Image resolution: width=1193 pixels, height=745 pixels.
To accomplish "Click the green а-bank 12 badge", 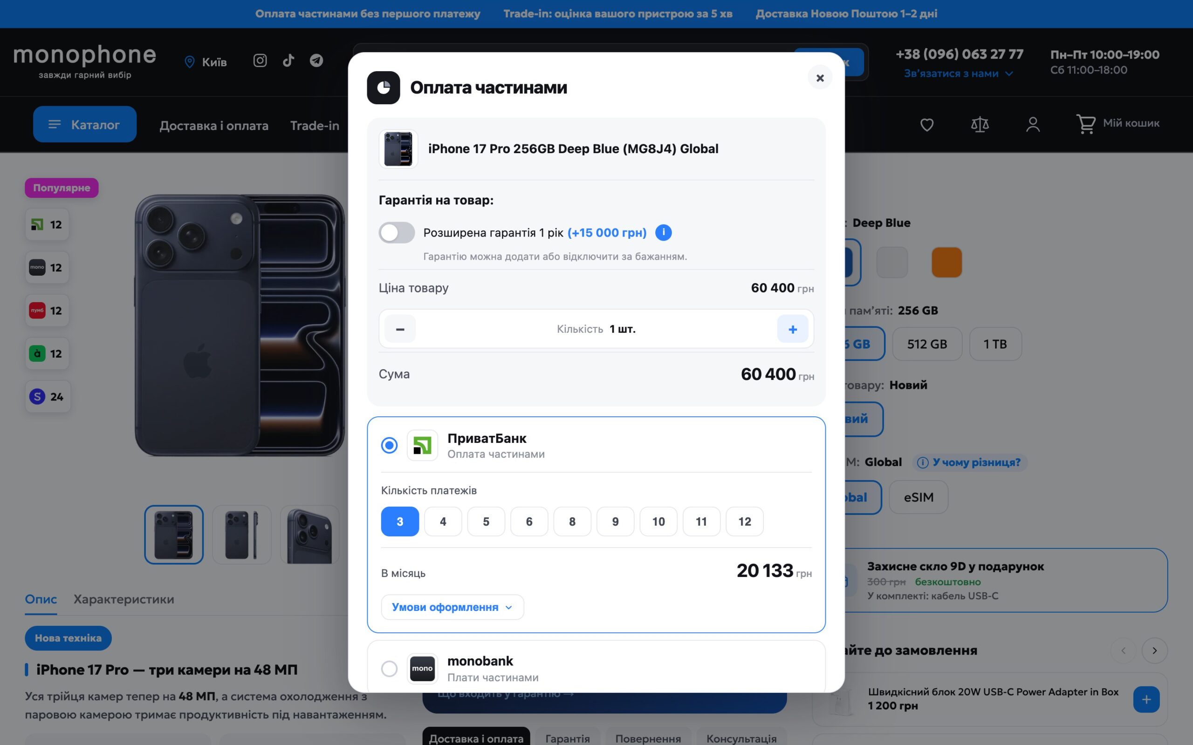I will click(47, 353).
